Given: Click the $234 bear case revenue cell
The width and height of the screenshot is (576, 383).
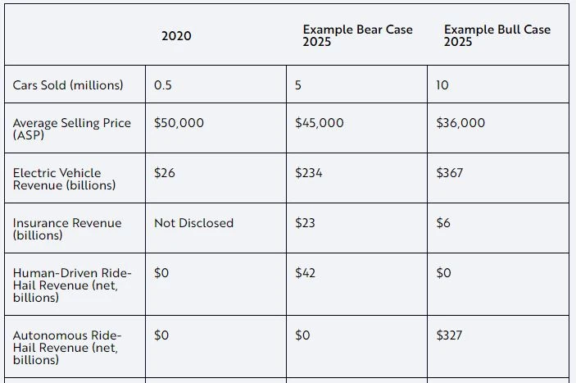Looking at the screenshot, I should [309, 173].
